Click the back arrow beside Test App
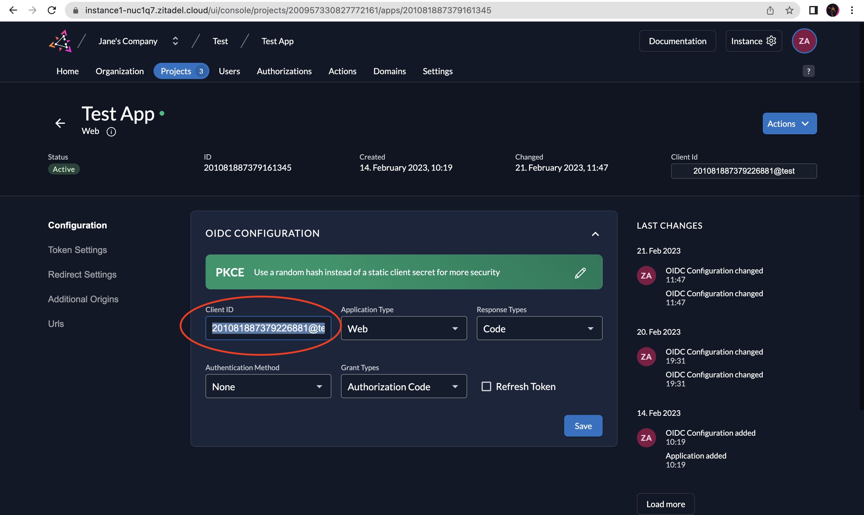 click(x=60, y=123)
